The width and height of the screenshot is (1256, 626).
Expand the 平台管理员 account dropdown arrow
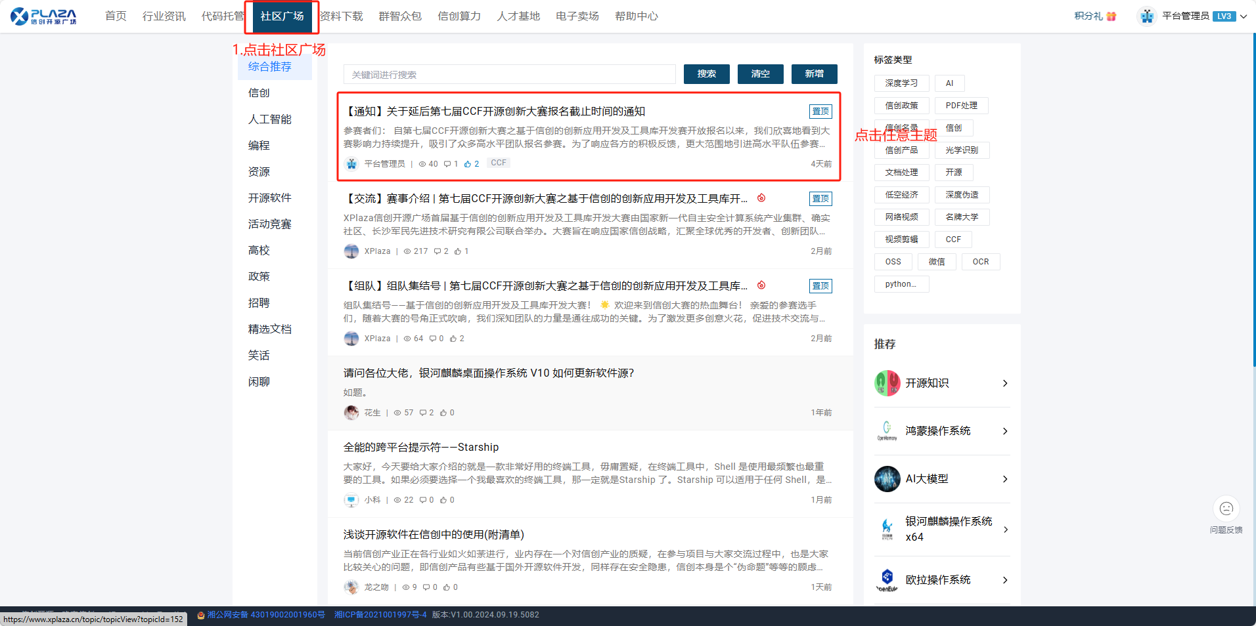(1244, 16)
